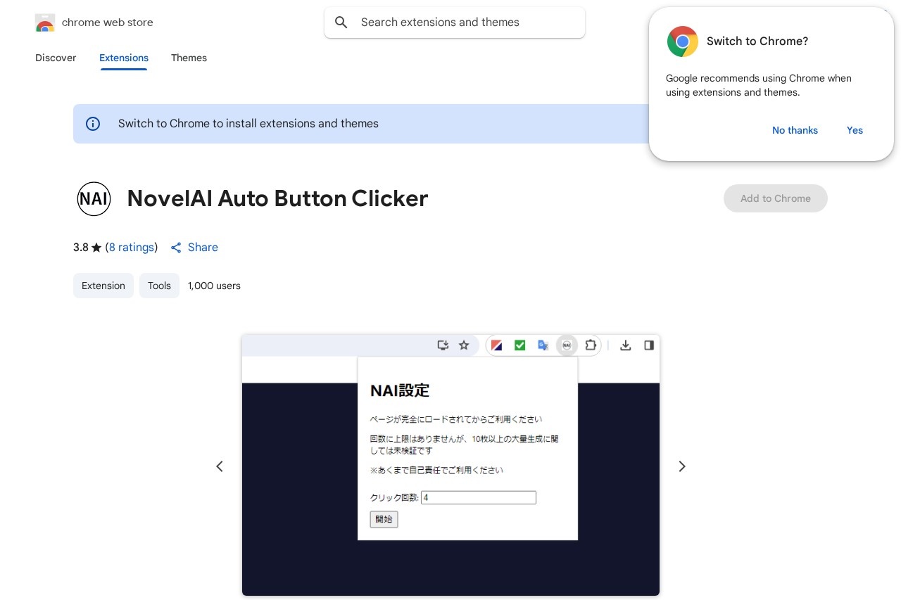Select the Extensions tab
This screenshot has height=600, width=901.
(124, 58)
